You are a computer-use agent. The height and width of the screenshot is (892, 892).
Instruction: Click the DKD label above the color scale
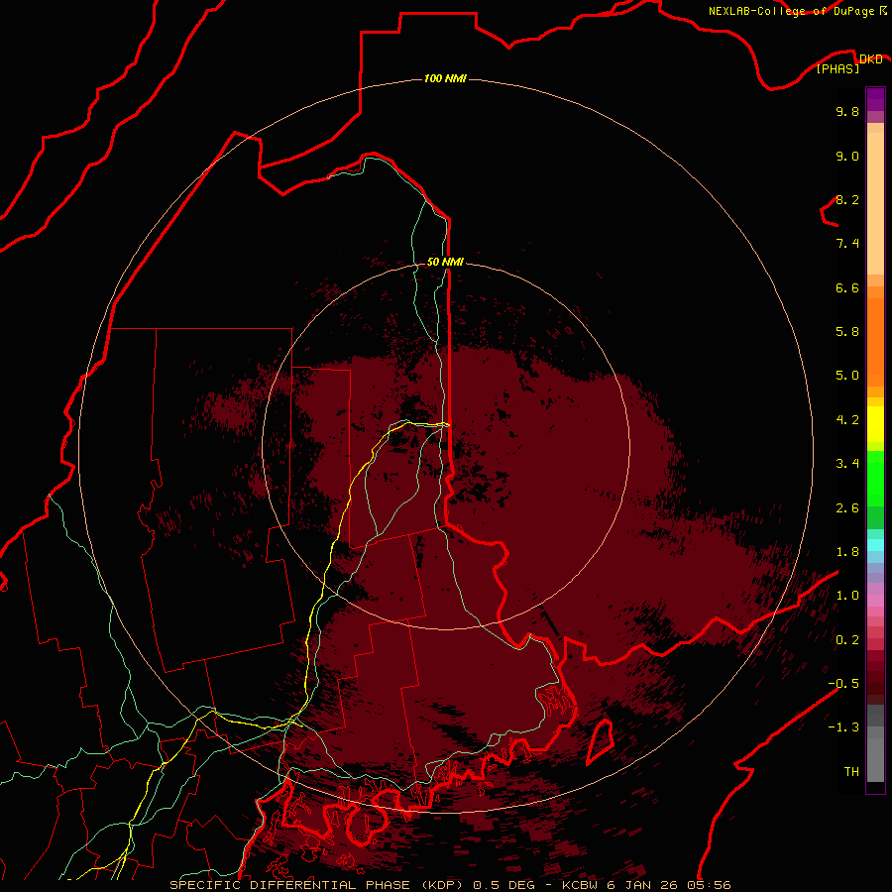click(x=871, y=59)
